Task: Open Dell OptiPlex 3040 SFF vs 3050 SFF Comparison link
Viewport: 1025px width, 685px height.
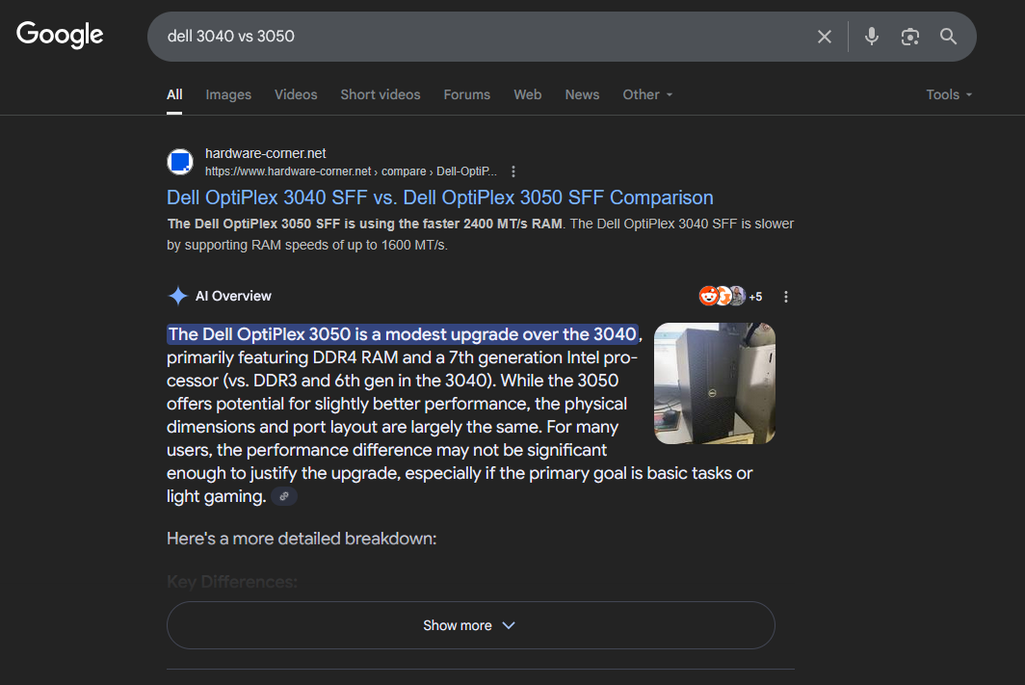Action: [x=440, y=198]
